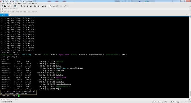Click the script play toolbar icon
Viewport: 191px width, 103px height.
click(x=57, y=6)
